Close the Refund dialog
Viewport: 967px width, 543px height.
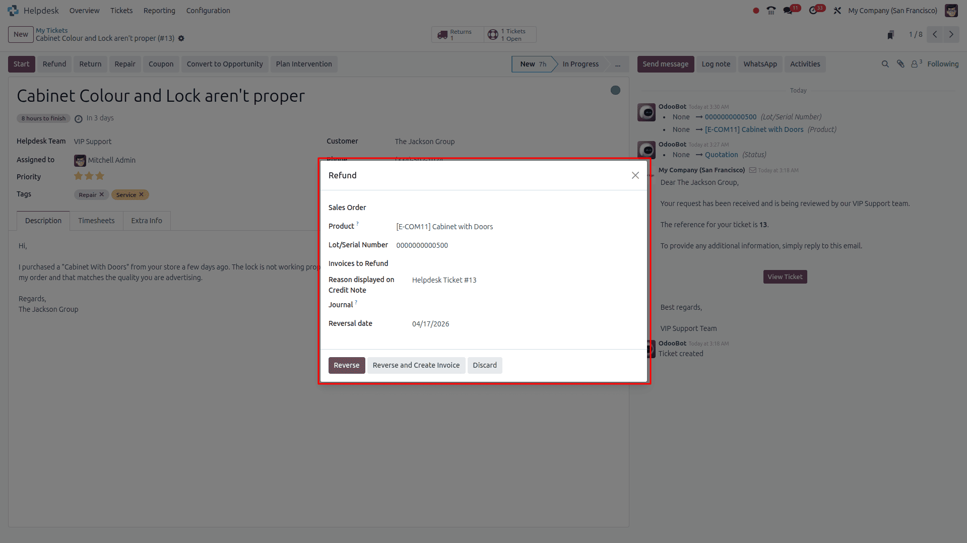coord(635,175)
